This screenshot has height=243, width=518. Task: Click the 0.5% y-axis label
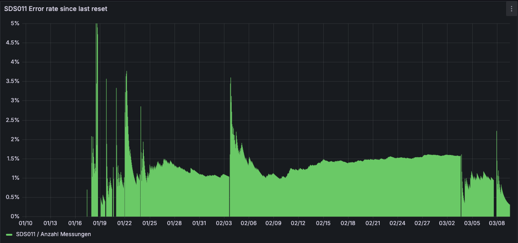[x=13, y=197]
